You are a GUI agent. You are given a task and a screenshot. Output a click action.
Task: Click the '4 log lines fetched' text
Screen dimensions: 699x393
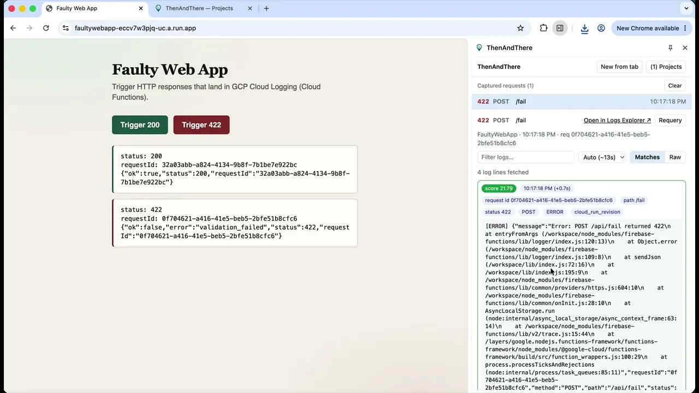(x=503, y=172)
